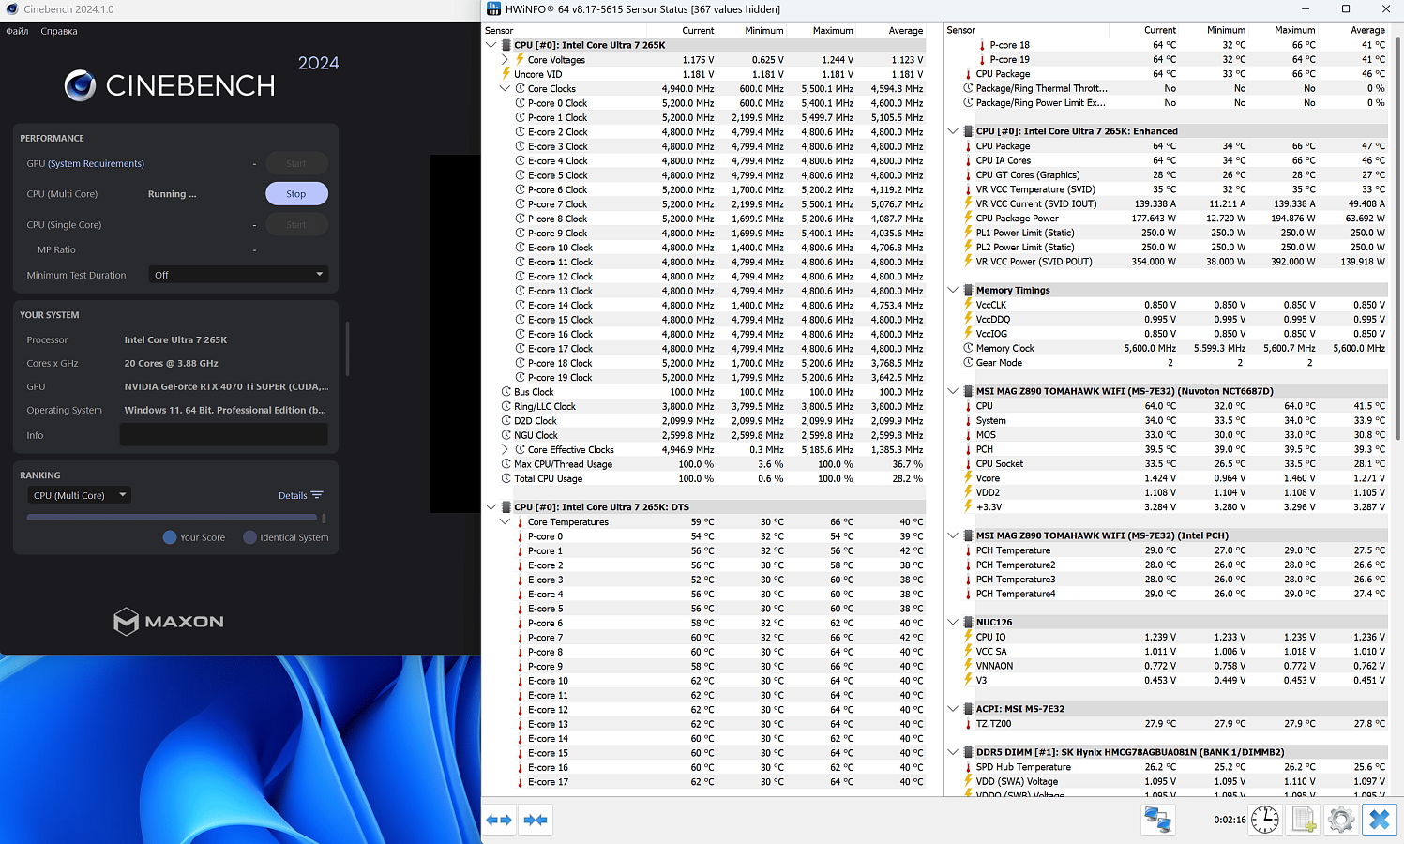Click the clock icon beside Memory Clock

968,348
